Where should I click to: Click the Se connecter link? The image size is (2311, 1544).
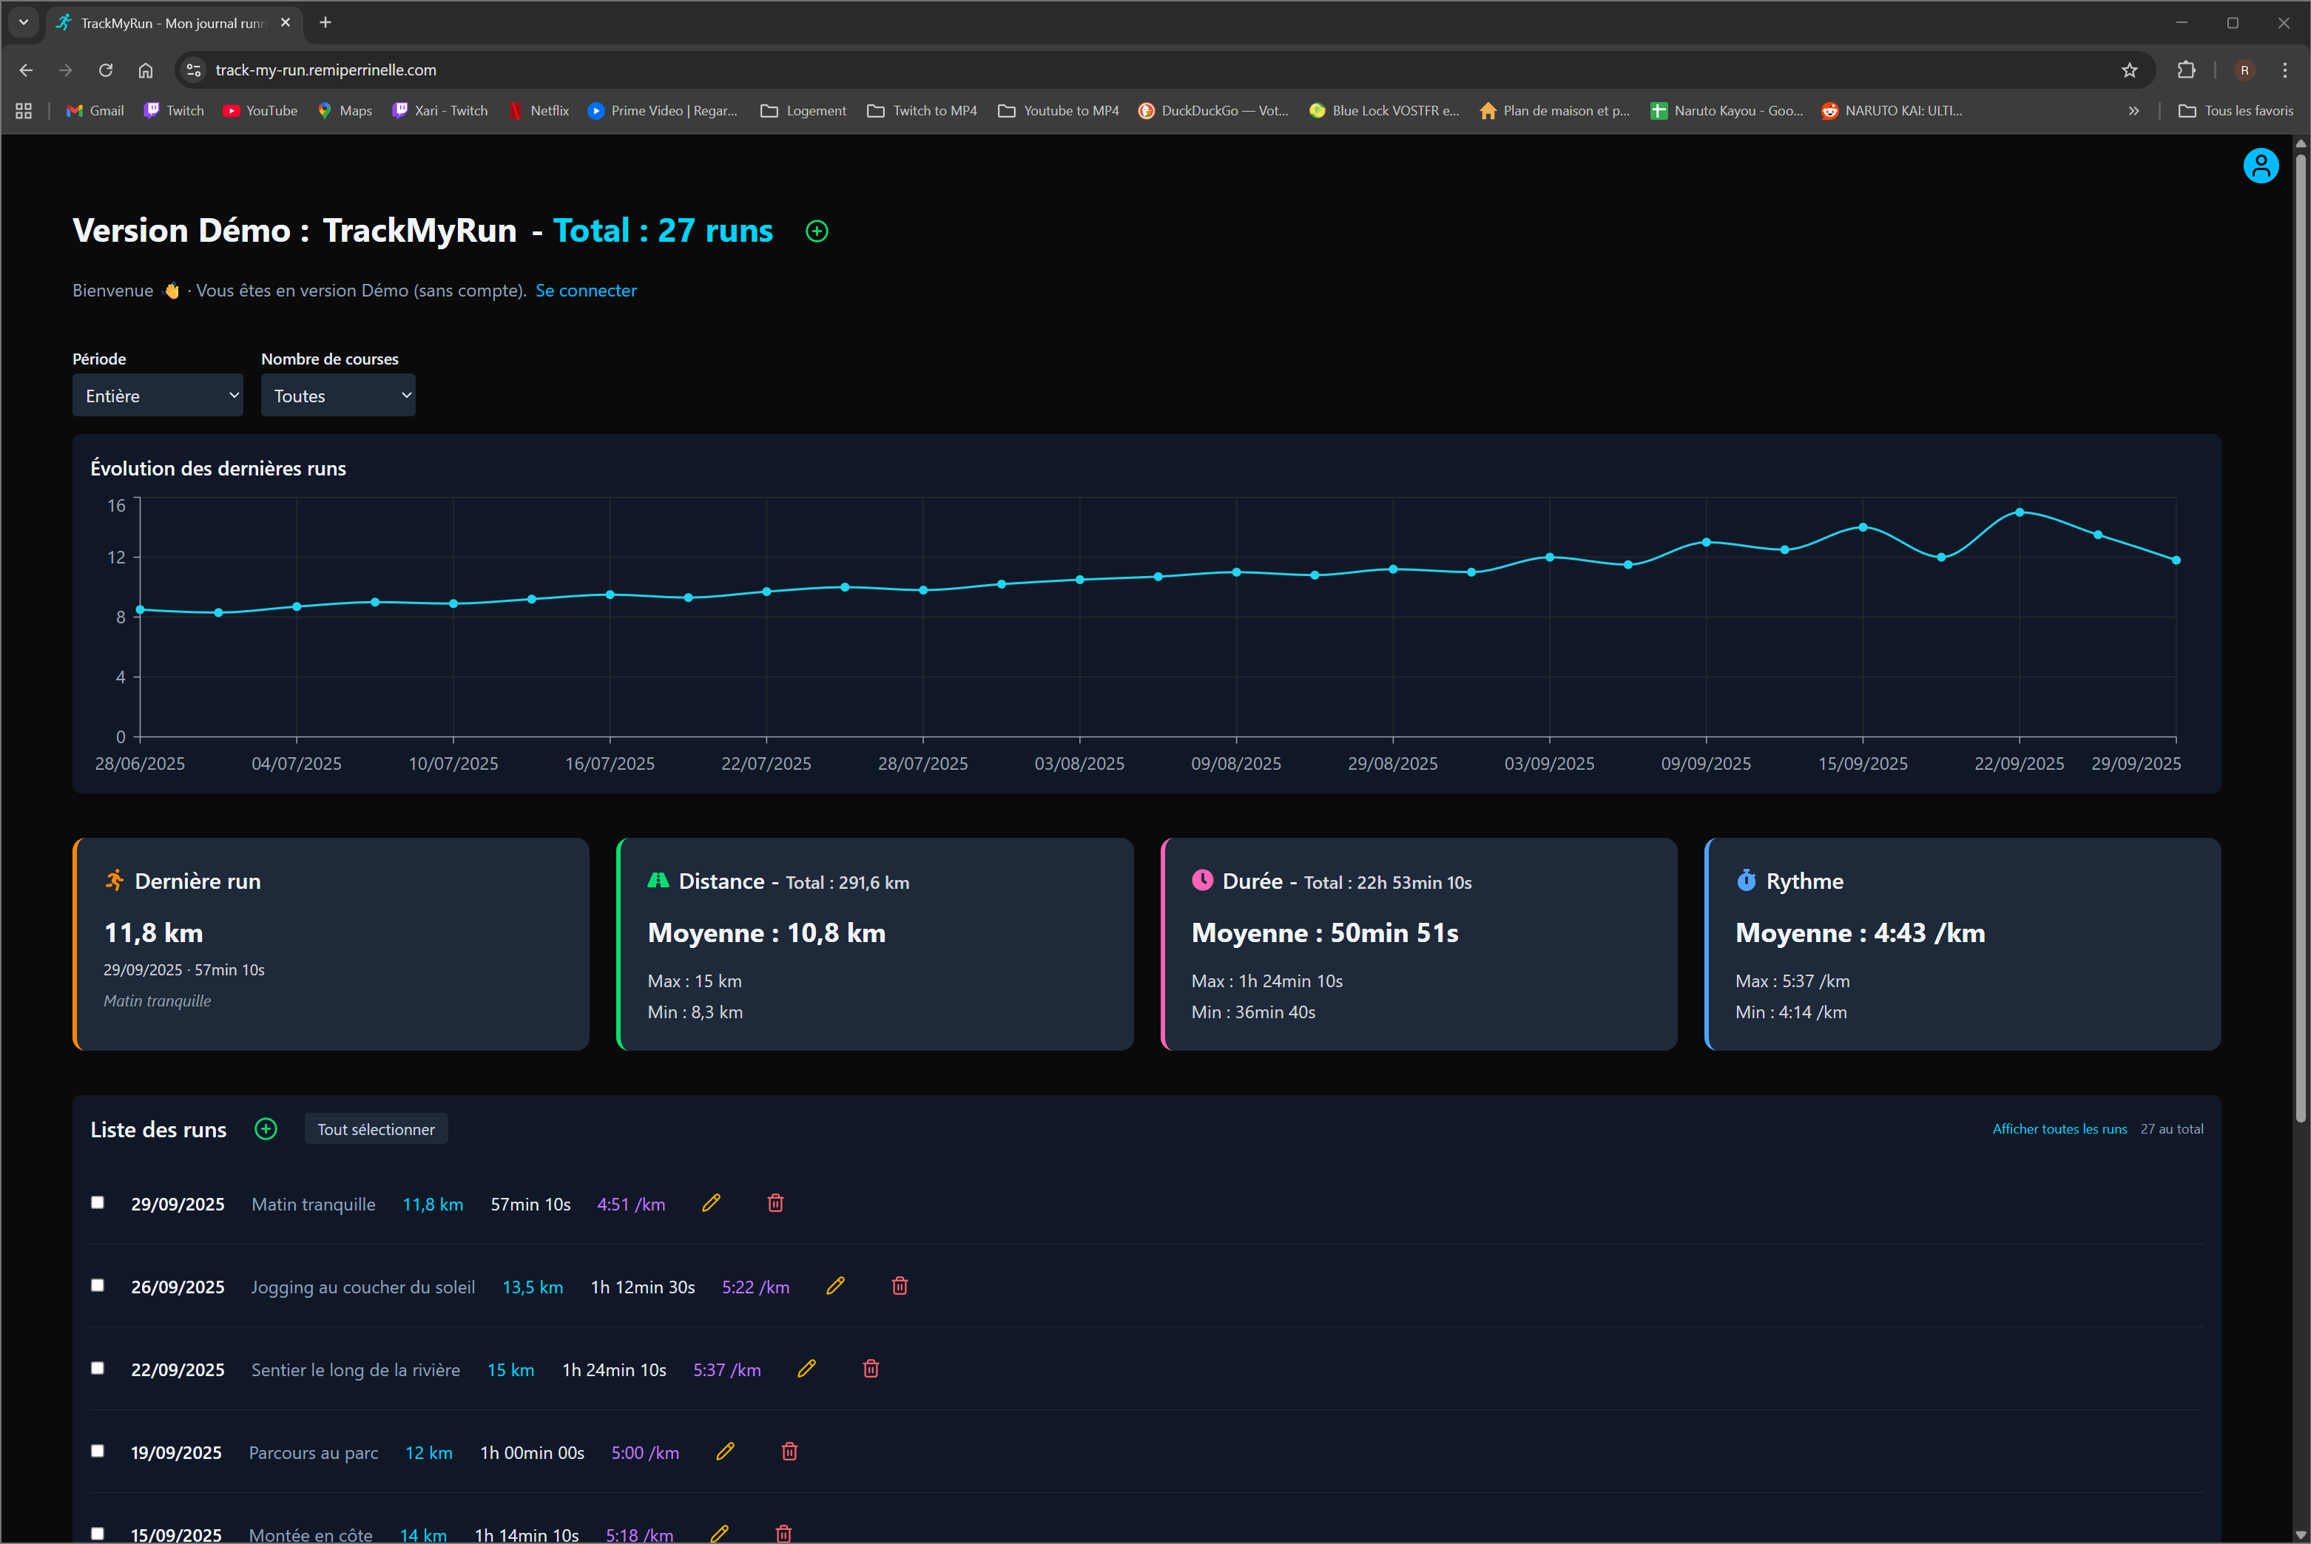click(585, 291)
